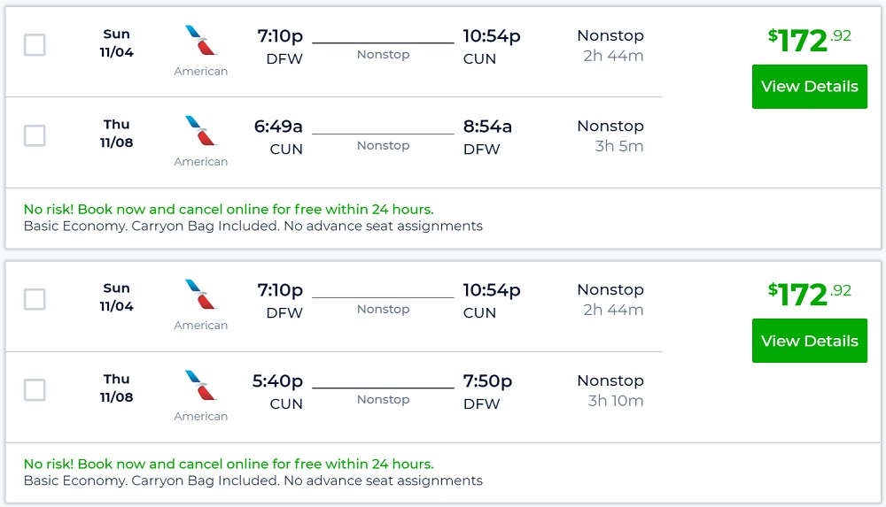The height and width of the screenshot is (507, 886).
Task: Click American logo on second 7:10p outbound flight
Action: point(201,295)
